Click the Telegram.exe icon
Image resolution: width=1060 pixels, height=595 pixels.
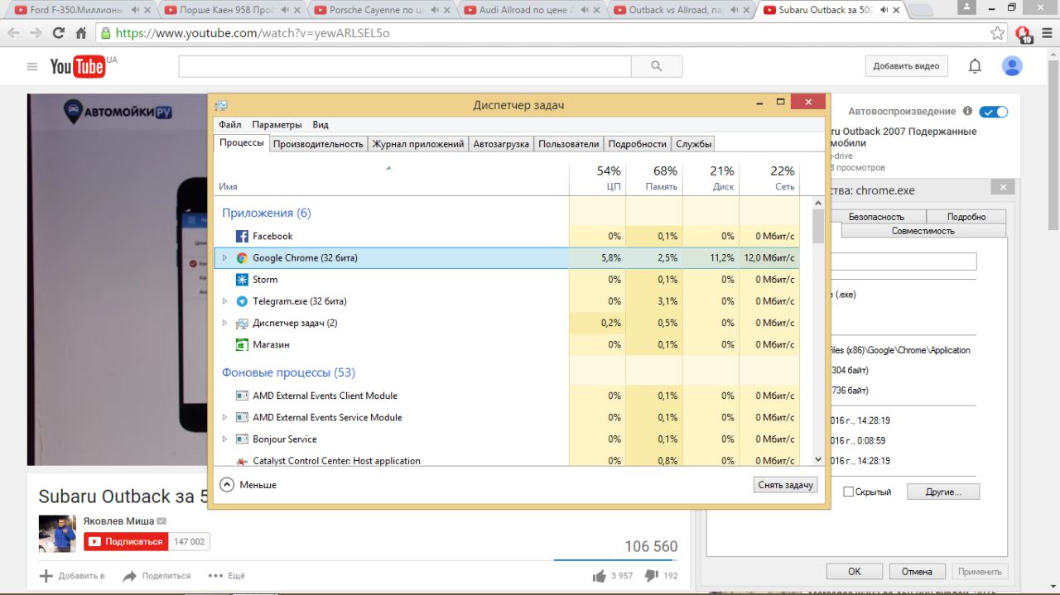(x=242, y=301)
